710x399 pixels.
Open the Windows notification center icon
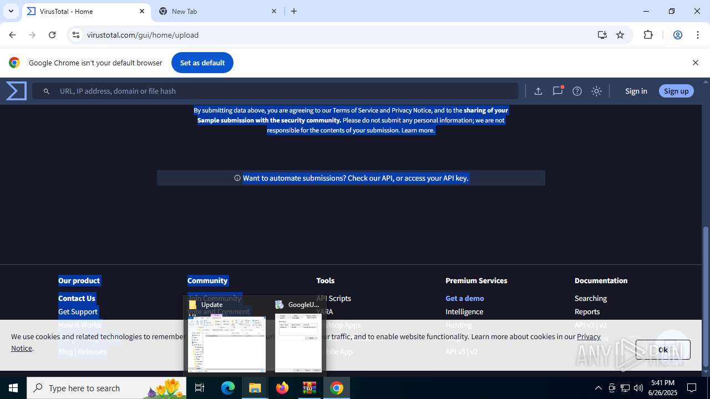click(x=692, y=388)
